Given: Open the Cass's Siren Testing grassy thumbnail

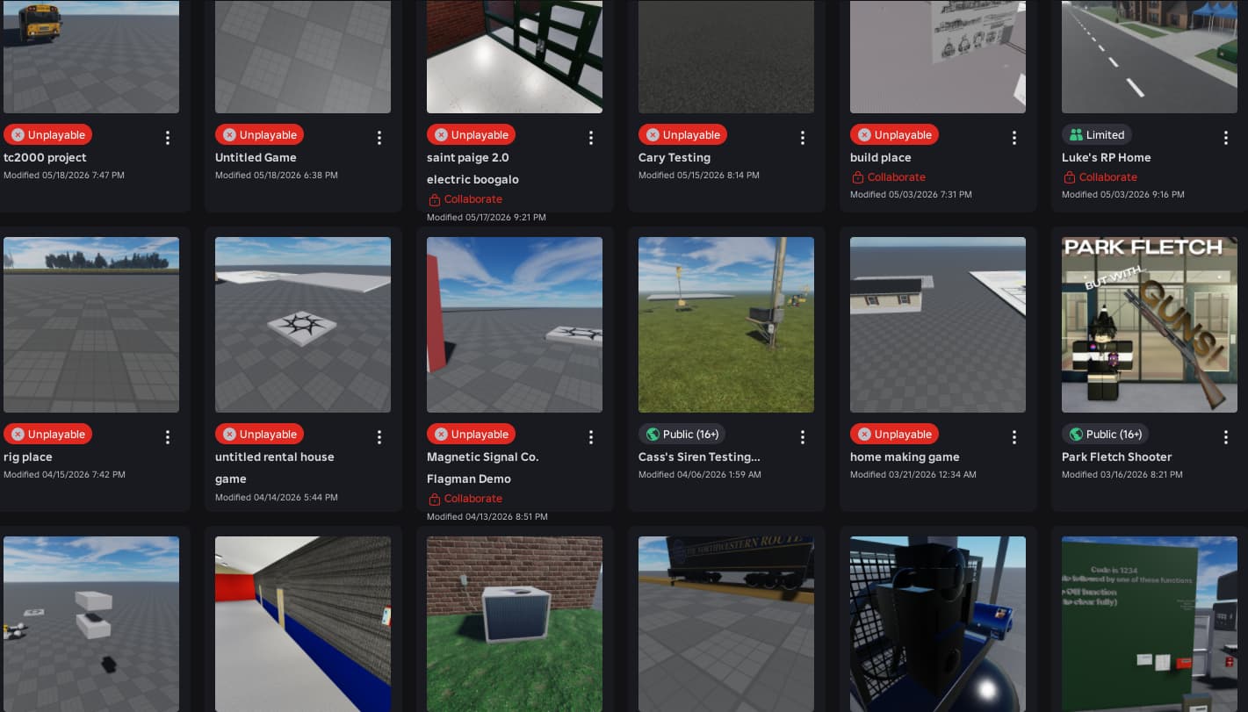Looking at the screenshot, I should point(726,325).
